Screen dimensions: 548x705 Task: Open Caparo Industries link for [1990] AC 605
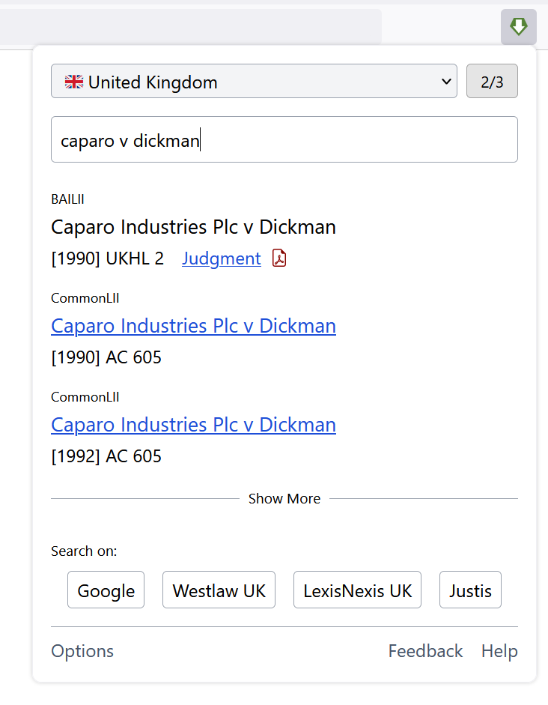(194, 326)
